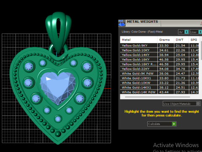Sort by the Grams column header

point(166,40)
